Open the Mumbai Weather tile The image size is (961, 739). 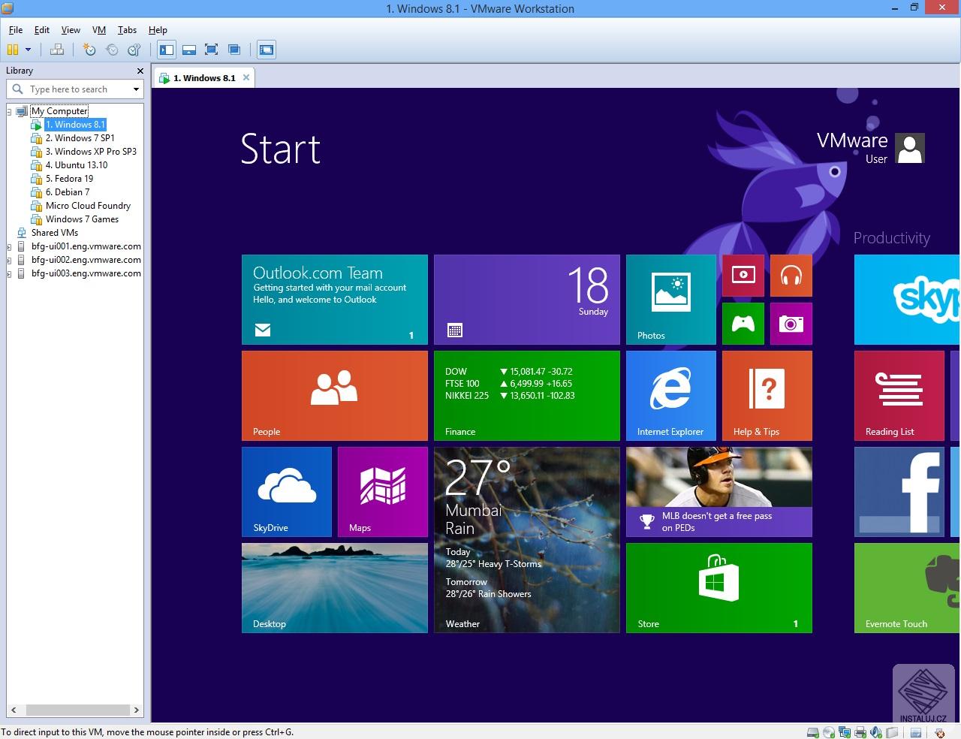click(x=527, y=540)
